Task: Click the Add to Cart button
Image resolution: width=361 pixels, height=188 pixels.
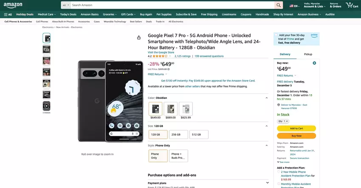Action: pyautogui.click(x=296, y=128)
